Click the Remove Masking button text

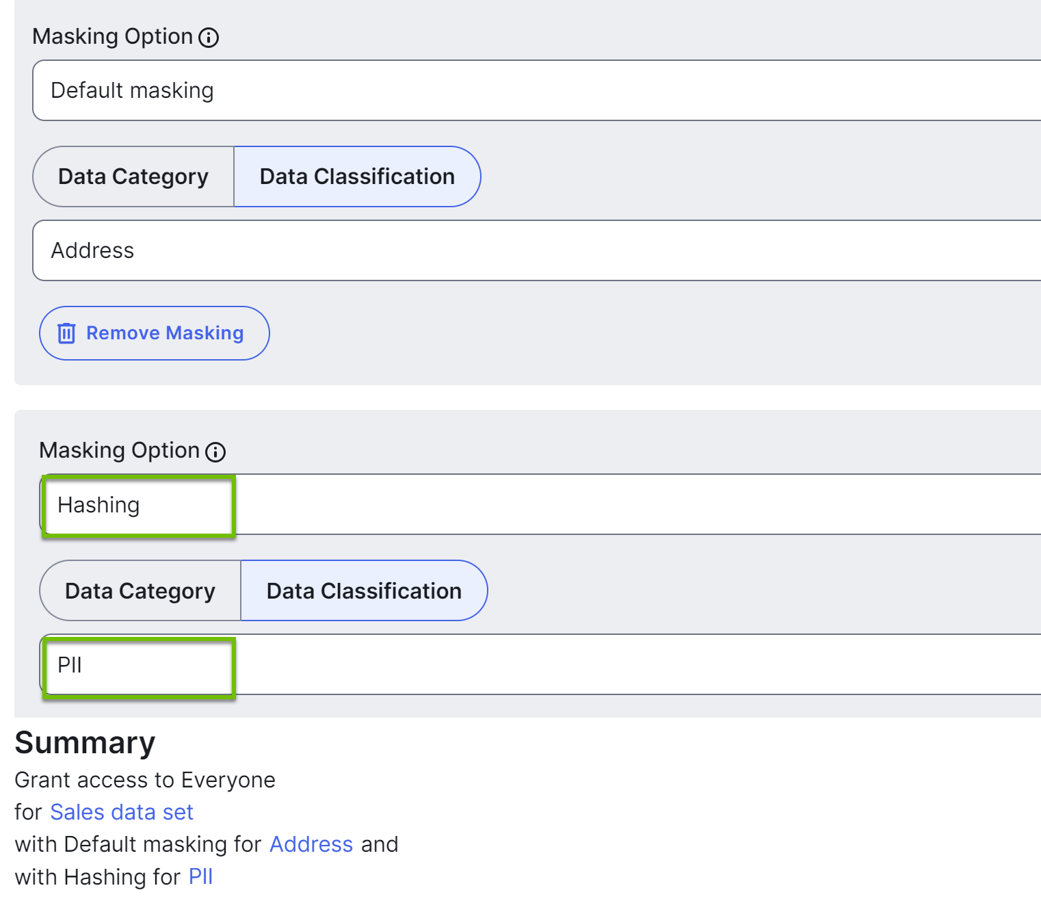[165, 333]
